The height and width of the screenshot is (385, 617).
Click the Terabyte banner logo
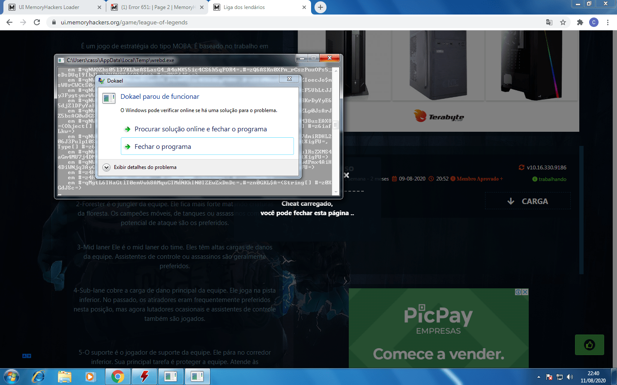click(x=439, y=116)
